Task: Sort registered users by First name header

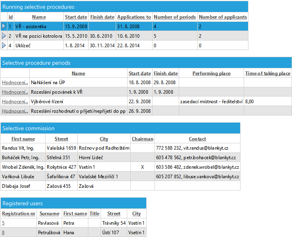Action: click(x=75, y=214)
